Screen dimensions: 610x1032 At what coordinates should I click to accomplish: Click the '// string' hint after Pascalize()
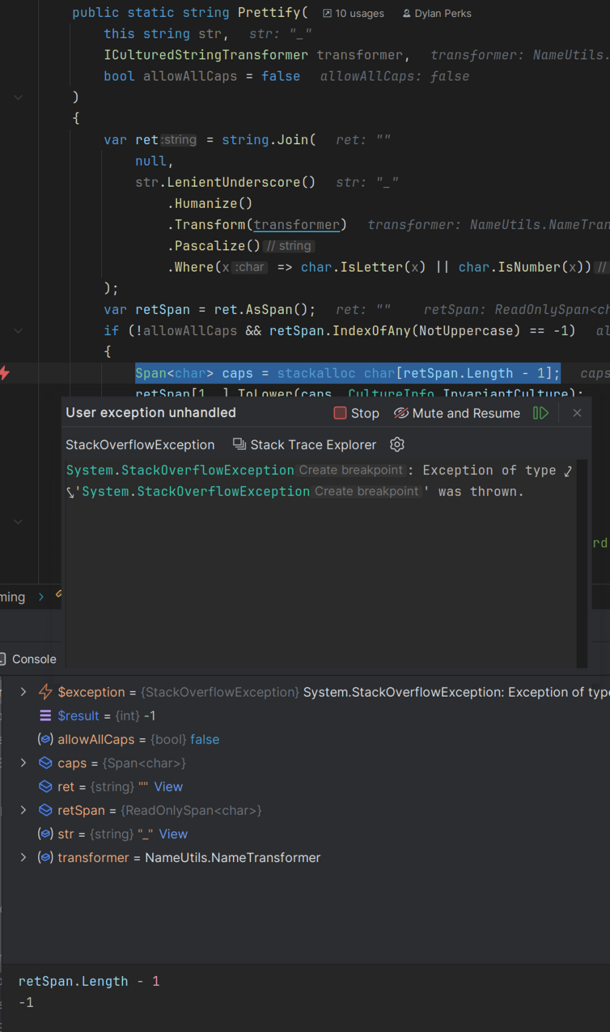[289, 246]
